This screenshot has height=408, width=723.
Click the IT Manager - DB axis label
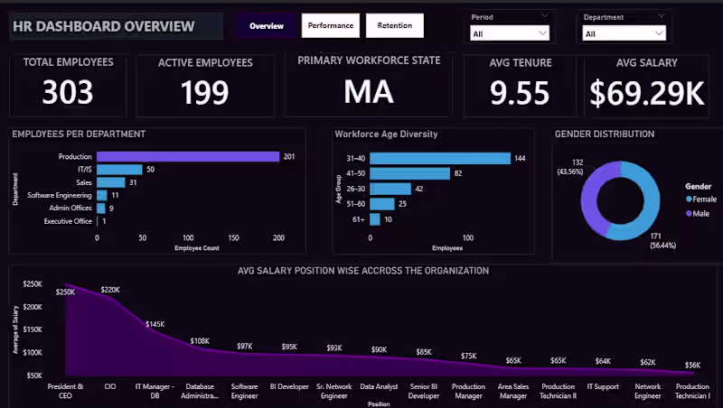click(155, 391)
